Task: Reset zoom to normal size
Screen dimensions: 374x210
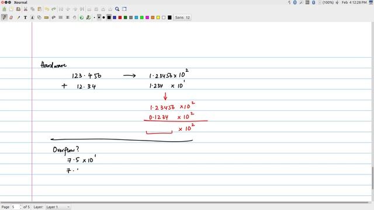Action: click(110, 9)
